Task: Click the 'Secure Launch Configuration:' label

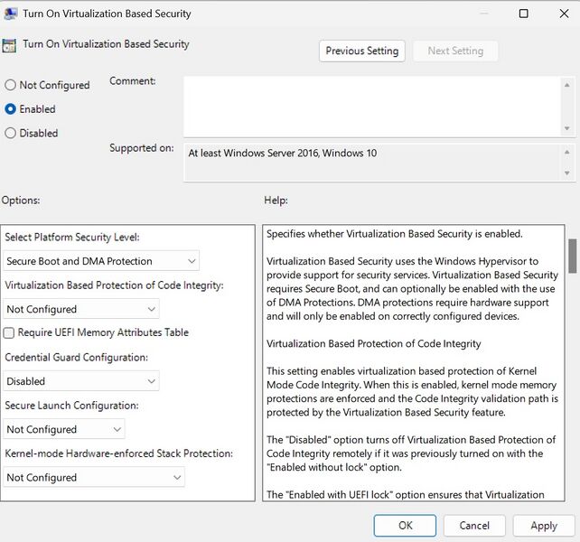Action: pyautogui.click(x=71, y=406)
